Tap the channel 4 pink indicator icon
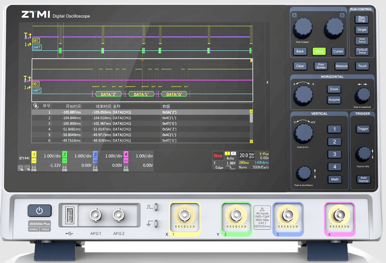This screenshot has height=263, width=386. click(126, 154)
